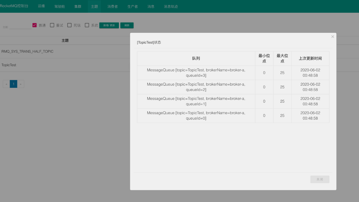Image resolution: width=359 pixels, height=202 pixels.
Task: Switch to the 集群 tab
Action: click(78, 6)
